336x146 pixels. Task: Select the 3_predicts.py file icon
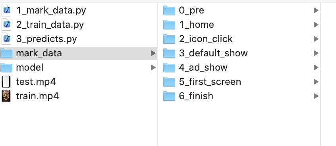tap(6, 39)
